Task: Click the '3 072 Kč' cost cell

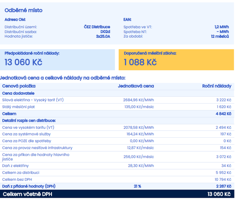Action: [224, 157]
